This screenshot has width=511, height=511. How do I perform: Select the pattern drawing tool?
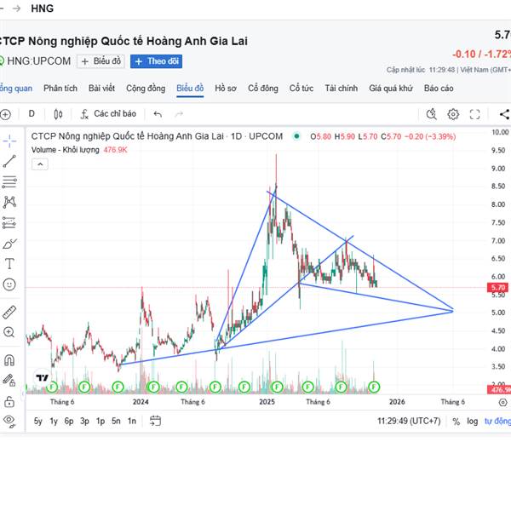point(9,203)
